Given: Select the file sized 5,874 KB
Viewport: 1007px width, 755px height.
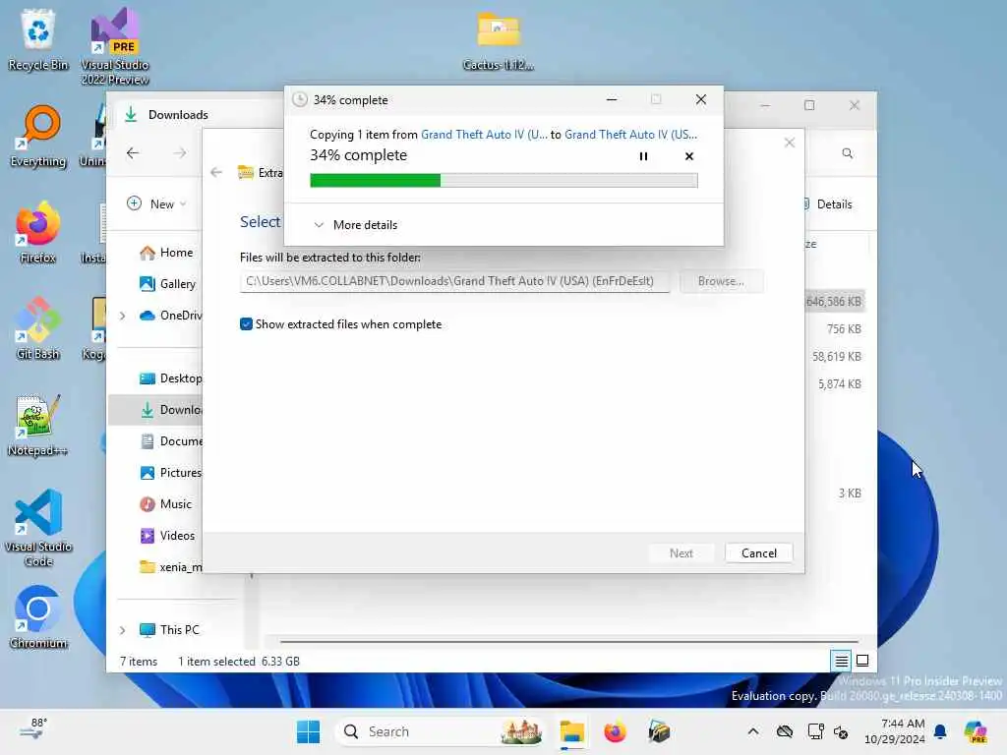Looking at the screenshot, I should click(839, 384).
